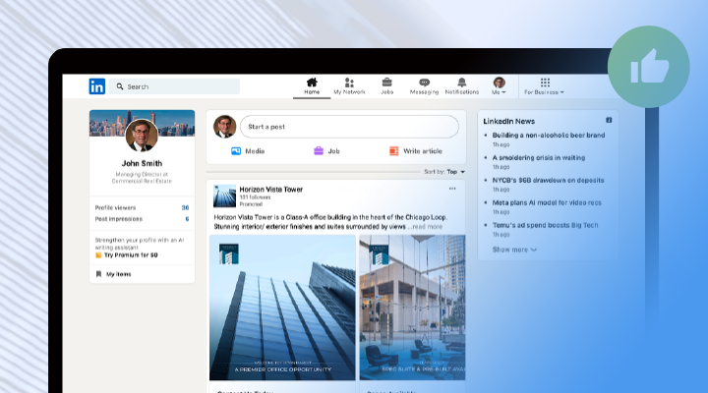
Task: Open the Jobs tab
Action: (x=387, y=86)
